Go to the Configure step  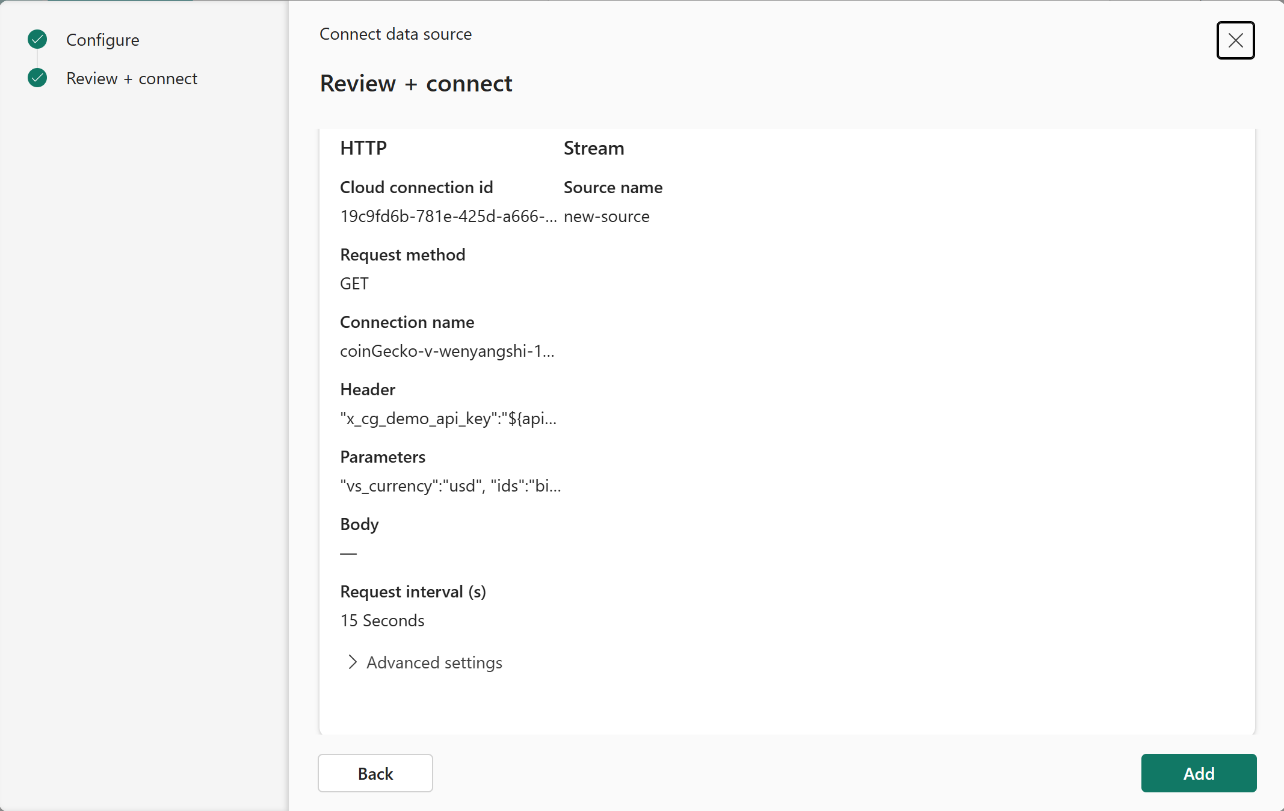pos(102,40)
